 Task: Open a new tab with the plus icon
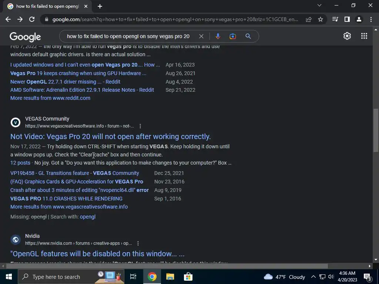tap(100, 6)
